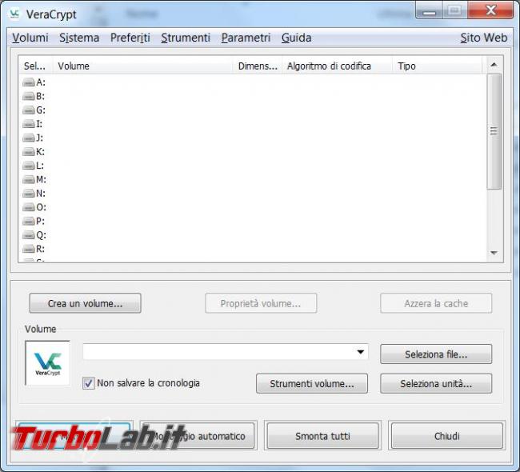The height and width of the screenshot is (472, 520).
Task: Select drive I: icon in list
Action: pyautogui.click(x=29, y=124)
